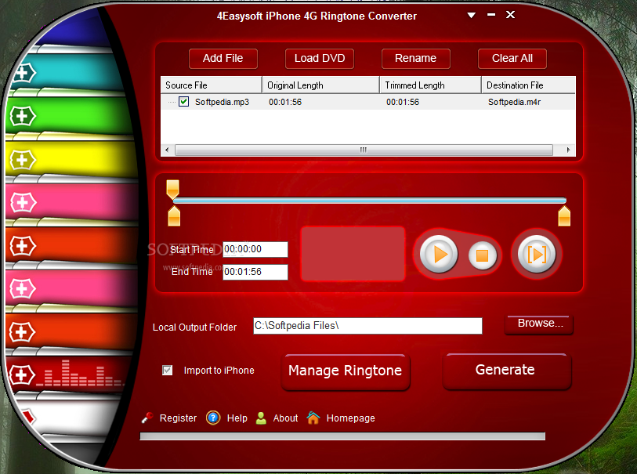This screenshot has height=474, width=637.
Task: Click the Register key icon
Action: tap(147, 418)
